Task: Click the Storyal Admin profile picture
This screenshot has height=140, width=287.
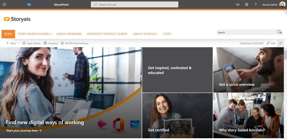Action: (x=282, y=4)
